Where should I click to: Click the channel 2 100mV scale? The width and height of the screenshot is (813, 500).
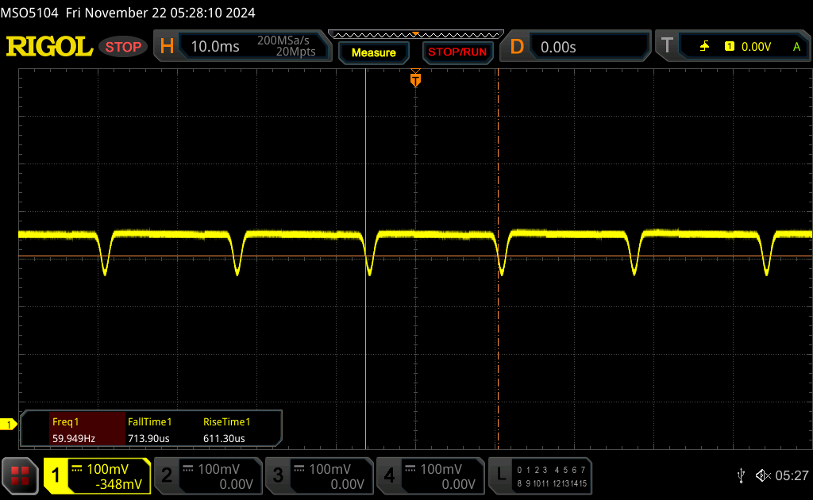(x=218, y=469)
